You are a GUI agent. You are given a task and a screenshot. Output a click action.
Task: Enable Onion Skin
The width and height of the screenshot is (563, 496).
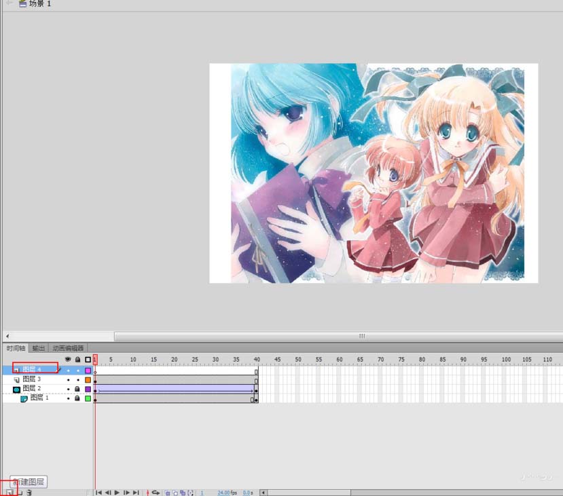tap(167, 493)
